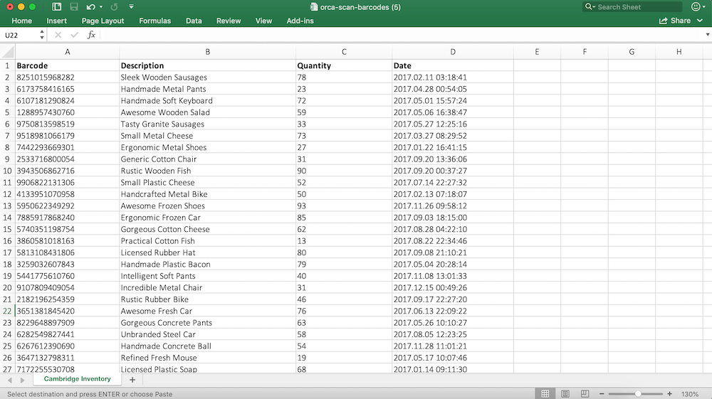Click the Search Sheet input field

click(x=636, y=7)
